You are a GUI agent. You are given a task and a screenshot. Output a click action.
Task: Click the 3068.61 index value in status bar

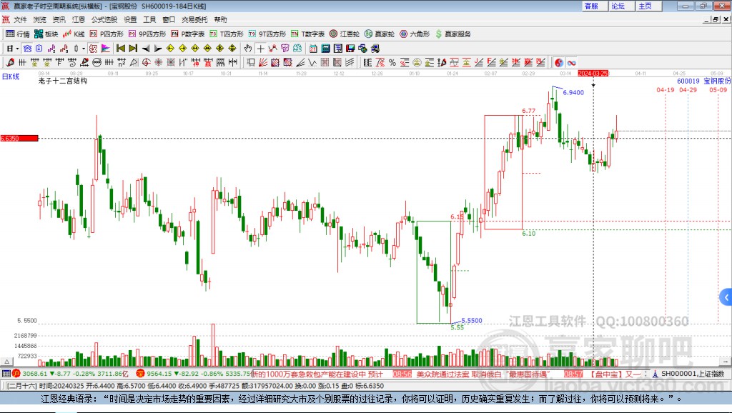pyautogui.click(x=35, y=374)
